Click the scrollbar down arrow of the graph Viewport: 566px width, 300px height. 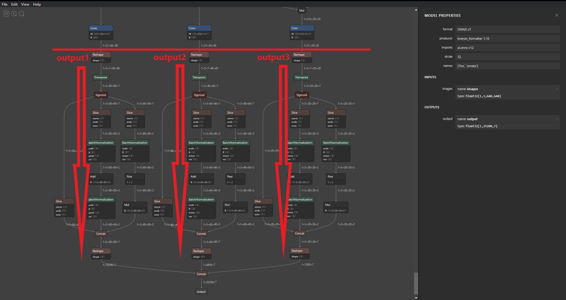pyautogui.click(x=416, y=298)
